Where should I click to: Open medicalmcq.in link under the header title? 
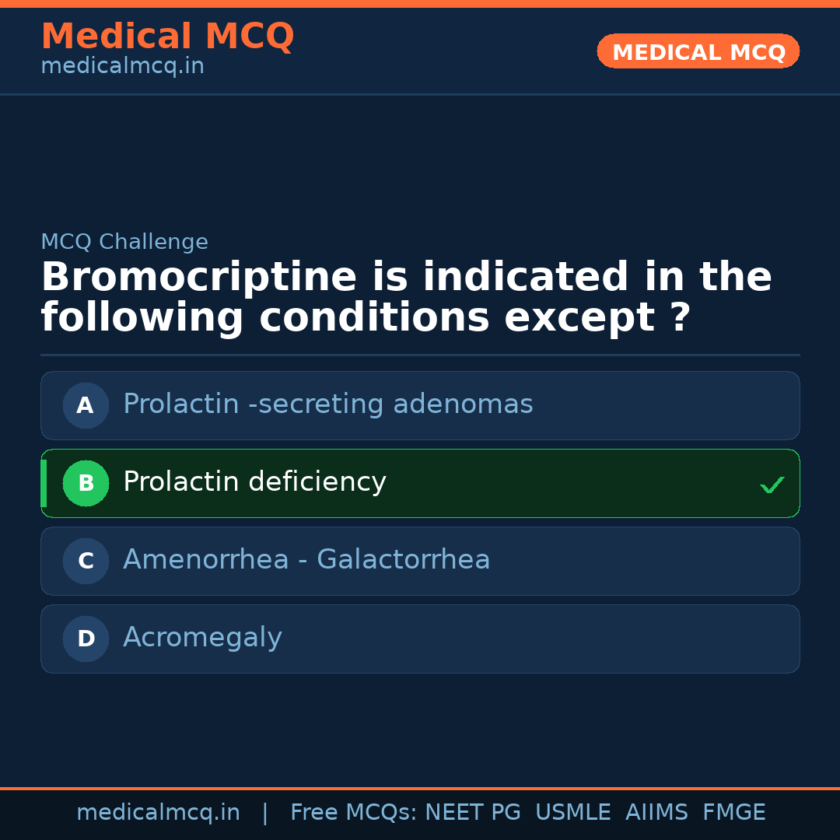(x=122, y=67)
